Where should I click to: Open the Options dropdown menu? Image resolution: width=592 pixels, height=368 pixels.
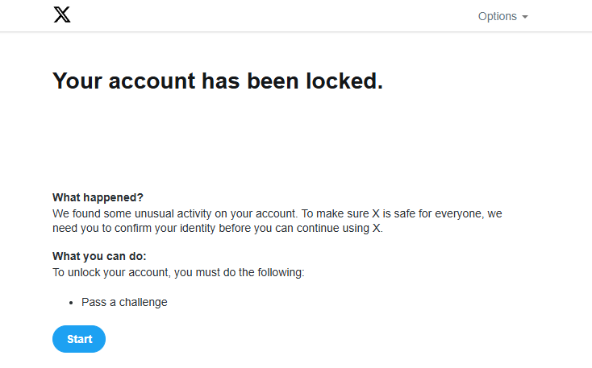pos(503,16)
